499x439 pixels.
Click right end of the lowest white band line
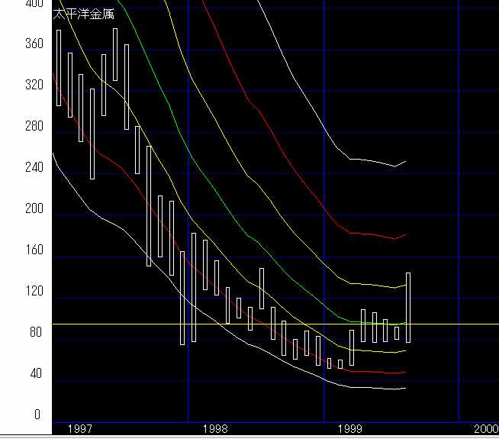pyautogui.click(x=405, y=388)
